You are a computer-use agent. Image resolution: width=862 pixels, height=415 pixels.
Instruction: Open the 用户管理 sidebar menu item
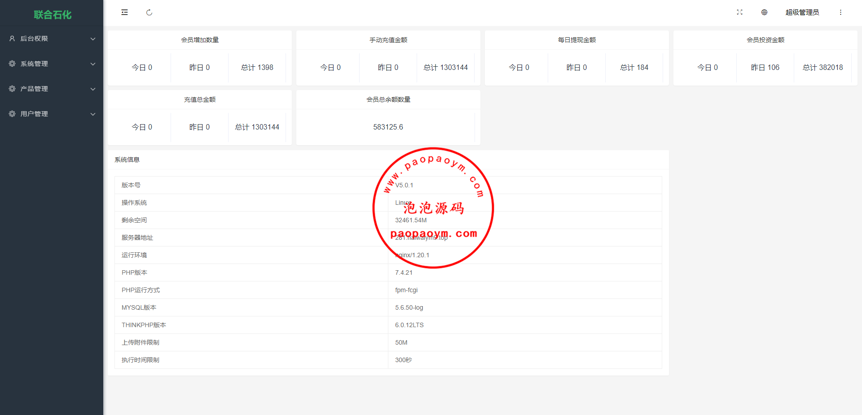[34, 114]
